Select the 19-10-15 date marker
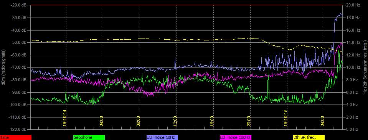 pyautogui.click(x=285, y=118)
